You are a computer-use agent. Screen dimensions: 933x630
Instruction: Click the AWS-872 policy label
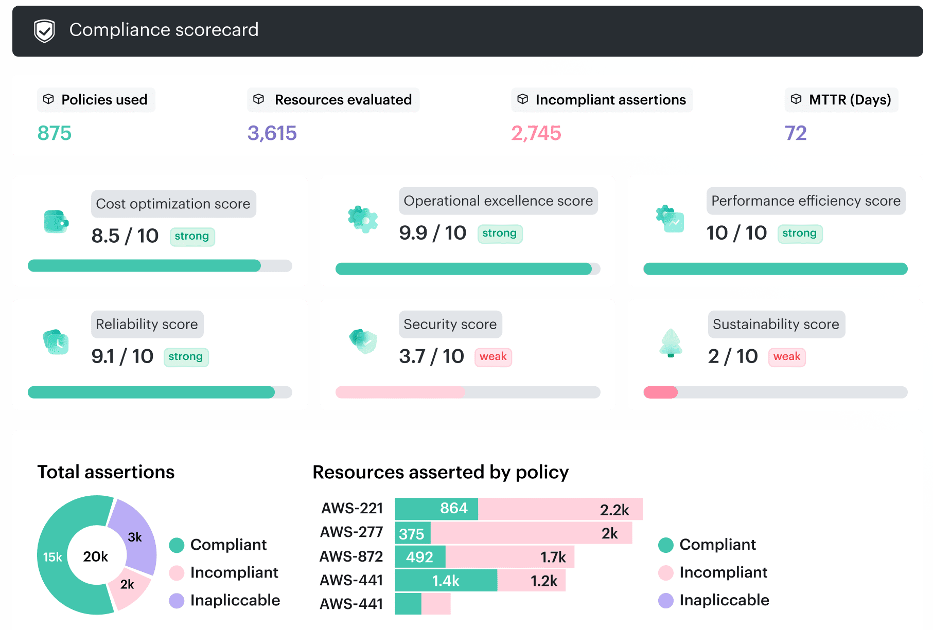351,556
